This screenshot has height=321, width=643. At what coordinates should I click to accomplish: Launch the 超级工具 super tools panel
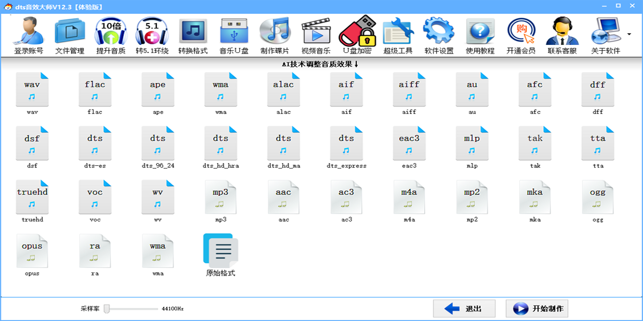click(398, 33)
